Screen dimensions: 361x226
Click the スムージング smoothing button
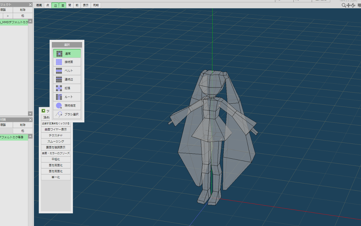tap(56, 142)
